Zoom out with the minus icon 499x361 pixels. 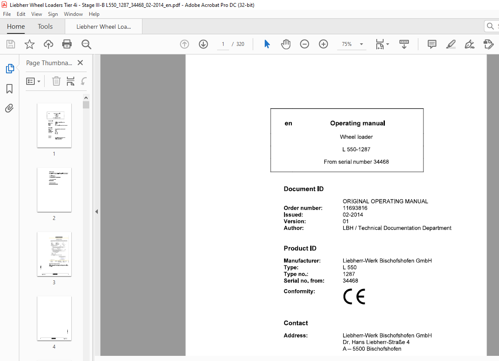(305, 44)
